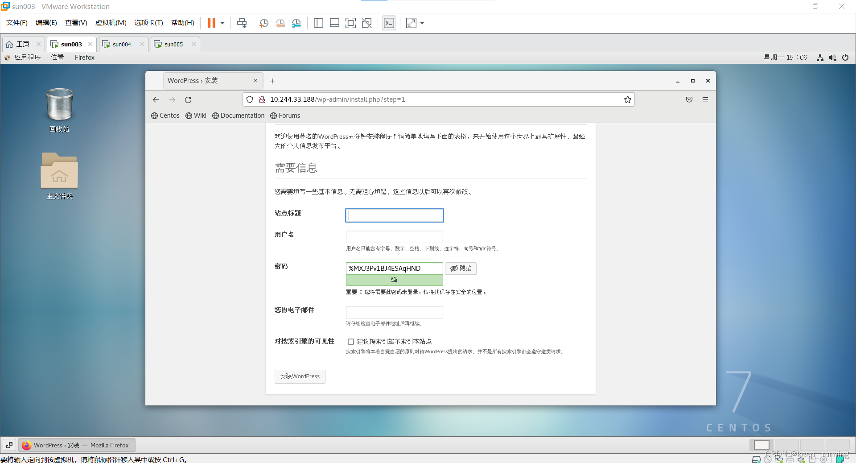Click the first workspace switcher box
This screenshot has width=856, height=463.
[x=761, y=445]
